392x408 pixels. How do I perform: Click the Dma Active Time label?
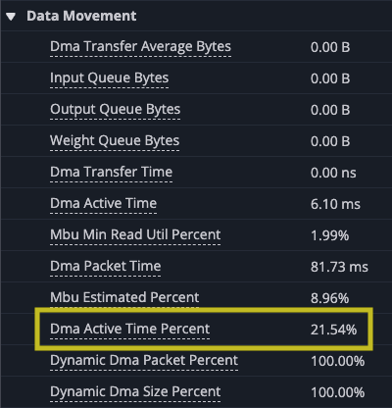click(x=103, y=204)
